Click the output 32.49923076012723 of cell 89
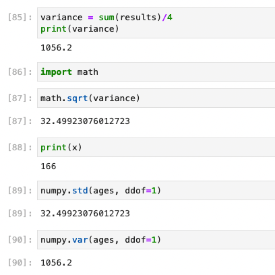Image resolution: width=275 pixels, height=275 pixels. point(85,214)
